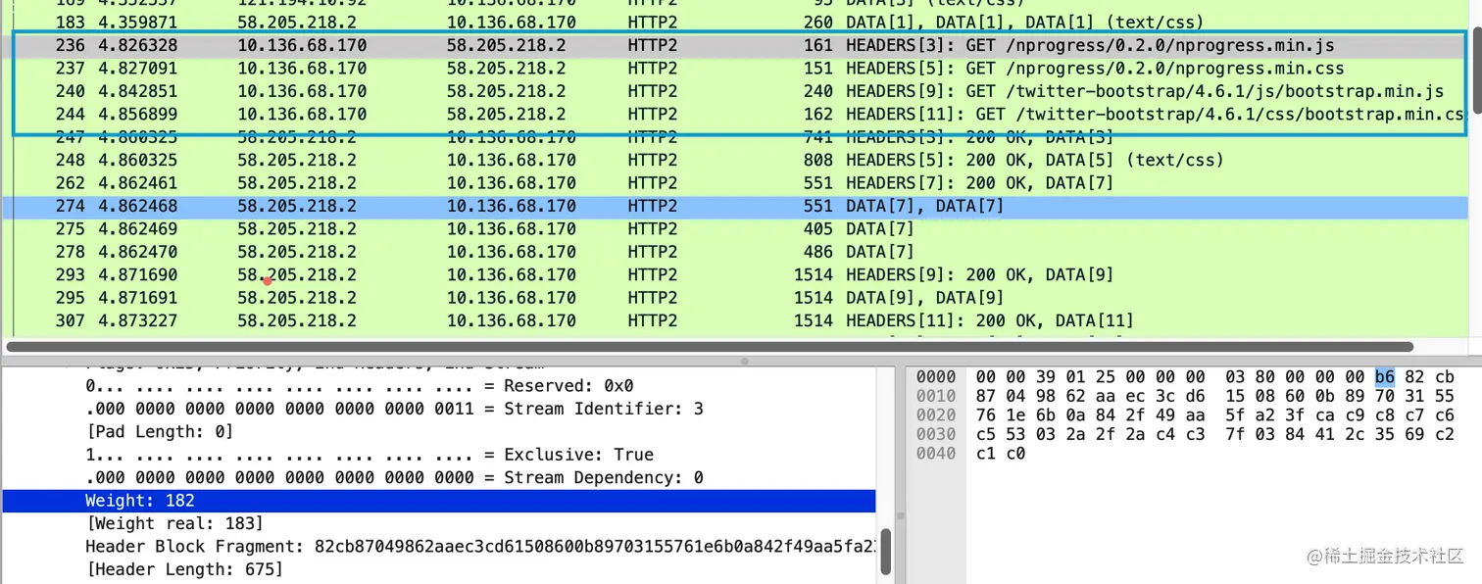Click time value 4.826328

(138, 45)
